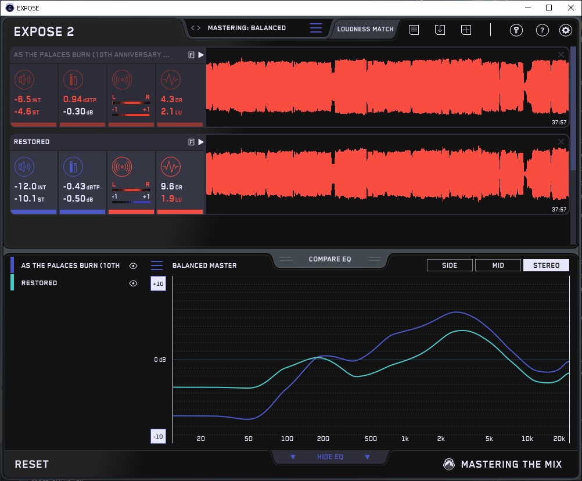Click the Reset button
The width and height of the screenshot is (582, 481).
pos(32,464)
